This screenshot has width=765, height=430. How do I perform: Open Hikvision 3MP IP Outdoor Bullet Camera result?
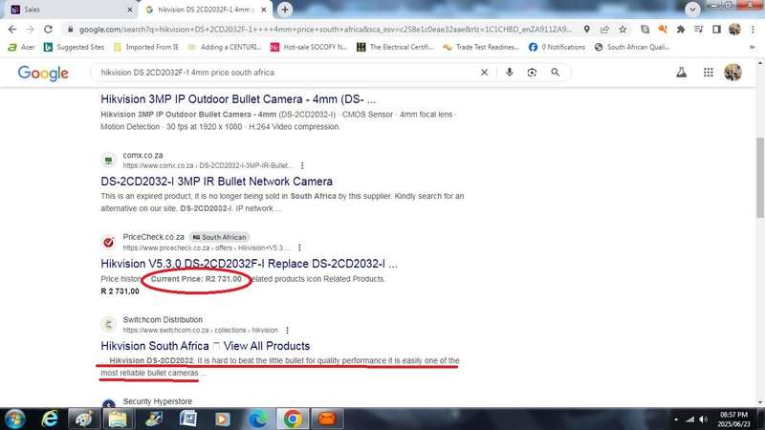point(238,99)
